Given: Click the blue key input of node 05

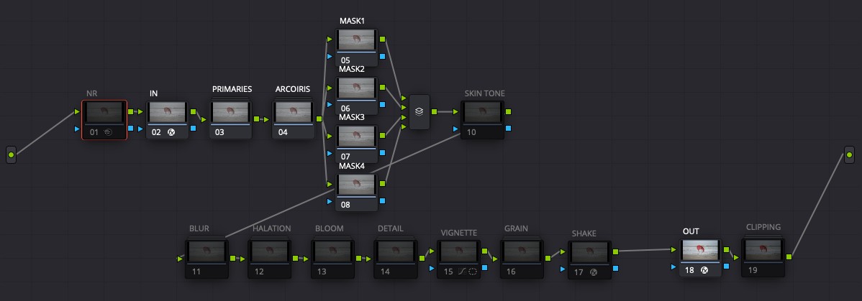Looking at the screenshot, I should [330, 57].
